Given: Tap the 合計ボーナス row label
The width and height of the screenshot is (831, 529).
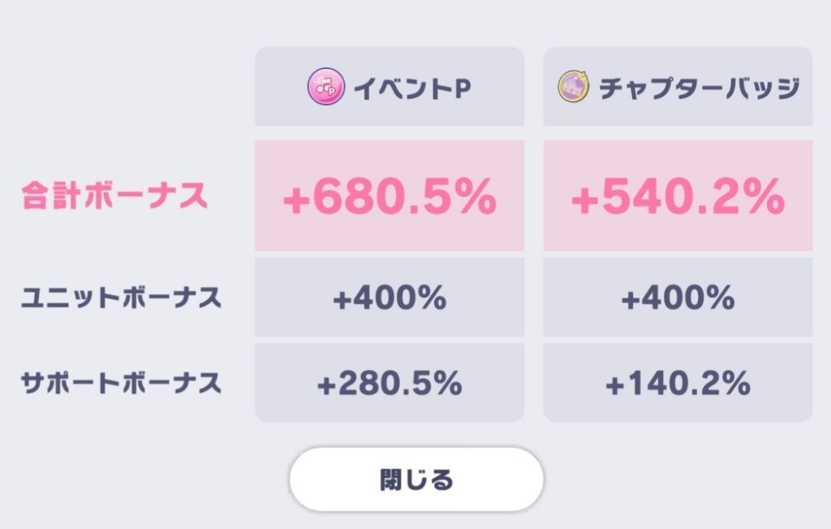Looking at the screenshot, I should click(x=114, y=195).
